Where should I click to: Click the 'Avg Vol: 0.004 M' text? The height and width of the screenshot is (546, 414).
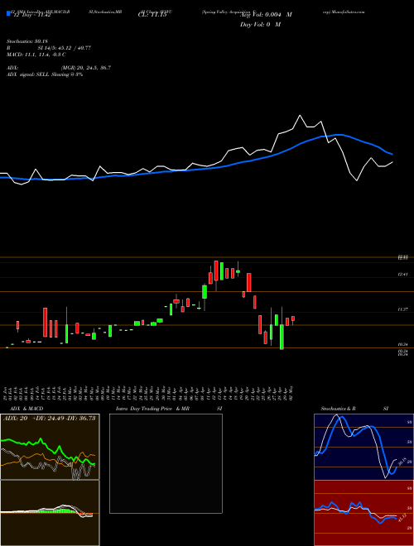tap(267, 15)
